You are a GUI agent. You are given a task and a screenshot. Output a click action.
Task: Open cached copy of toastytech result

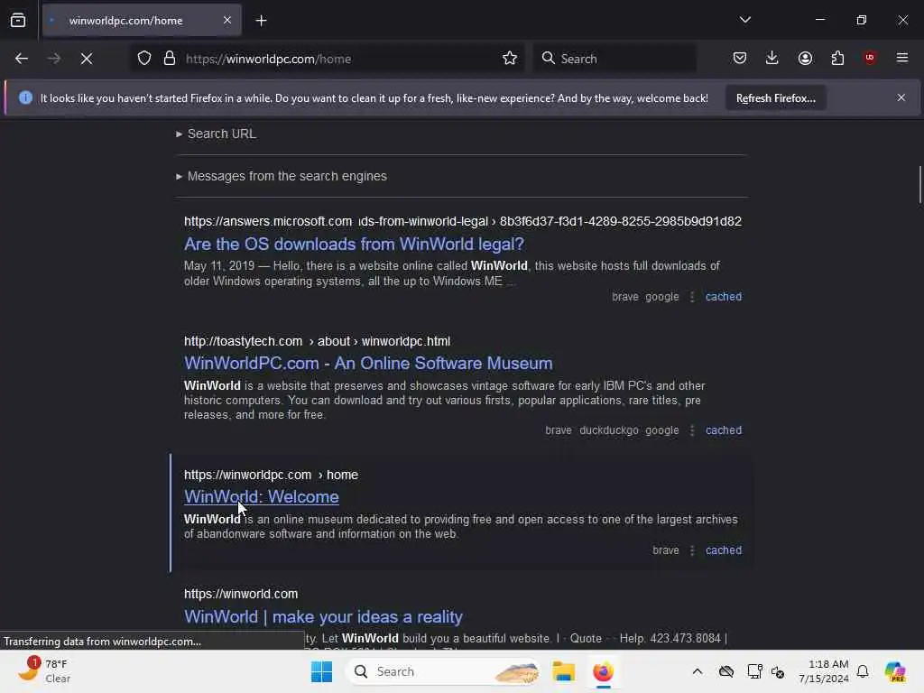click(724, 430)
